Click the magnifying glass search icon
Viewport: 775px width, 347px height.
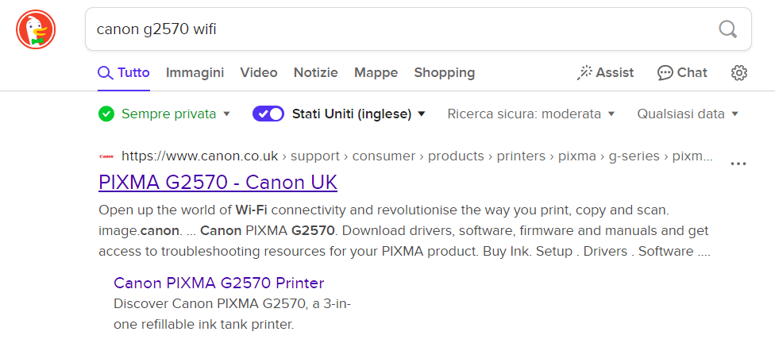pos(727,29)
